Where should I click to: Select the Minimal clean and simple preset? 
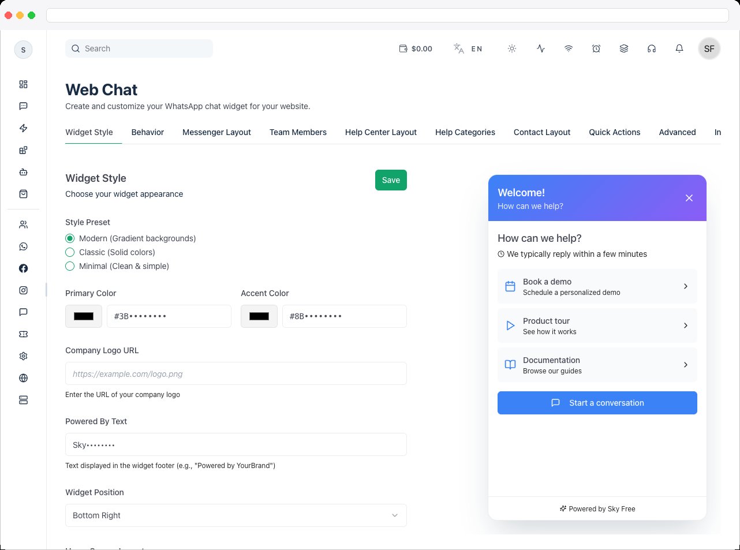point(70,266)
